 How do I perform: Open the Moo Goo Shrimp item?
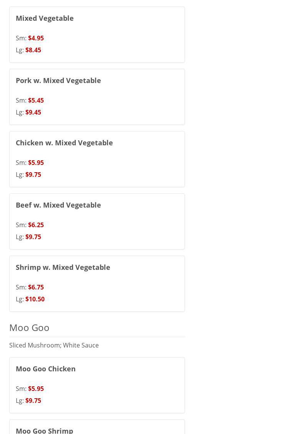(x=44, y=430)
